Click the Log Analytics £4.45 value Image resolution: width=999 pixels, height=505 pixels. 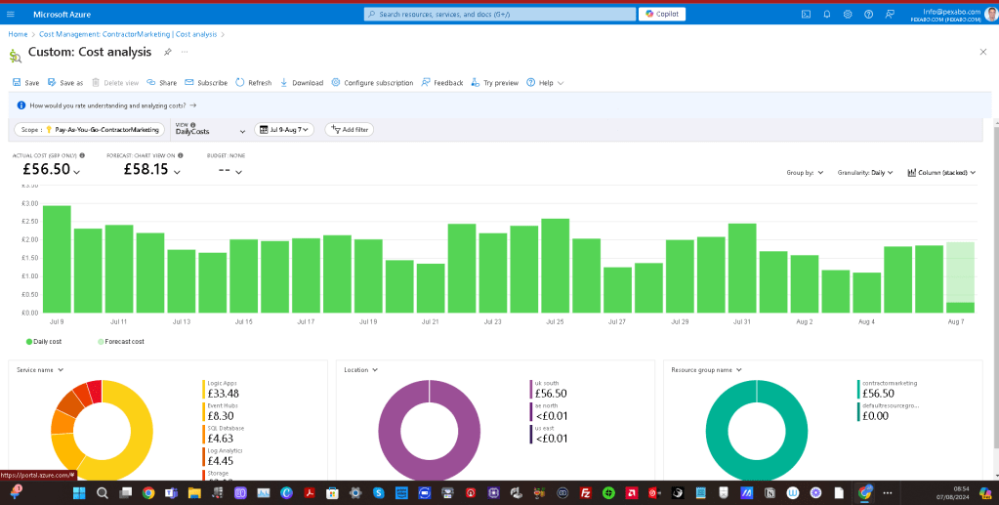tap(221, 460)
